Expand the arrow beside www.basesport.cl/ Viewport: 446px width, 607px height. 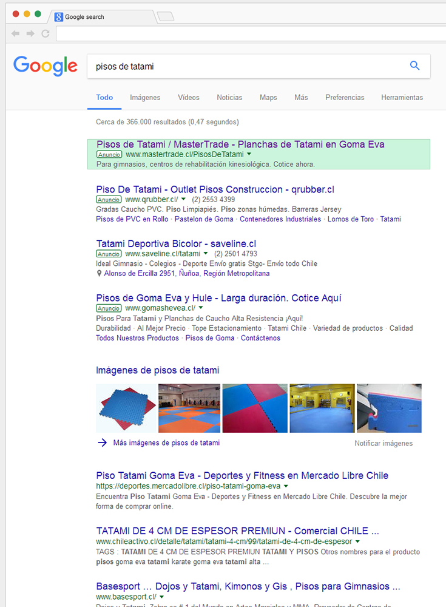click(x=161, y=597)
